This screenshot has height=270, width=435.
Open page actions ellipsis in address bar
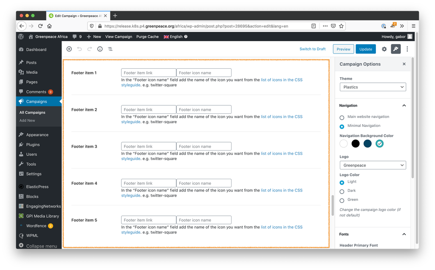click(x=325, y=26)
